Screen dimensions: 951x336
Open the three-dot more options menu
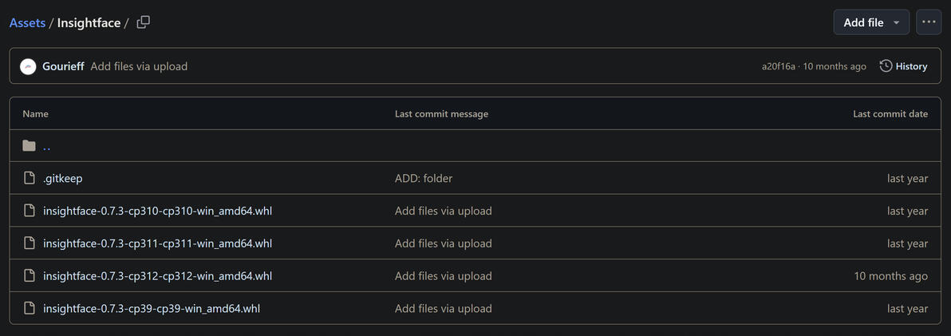click(928, 22)
